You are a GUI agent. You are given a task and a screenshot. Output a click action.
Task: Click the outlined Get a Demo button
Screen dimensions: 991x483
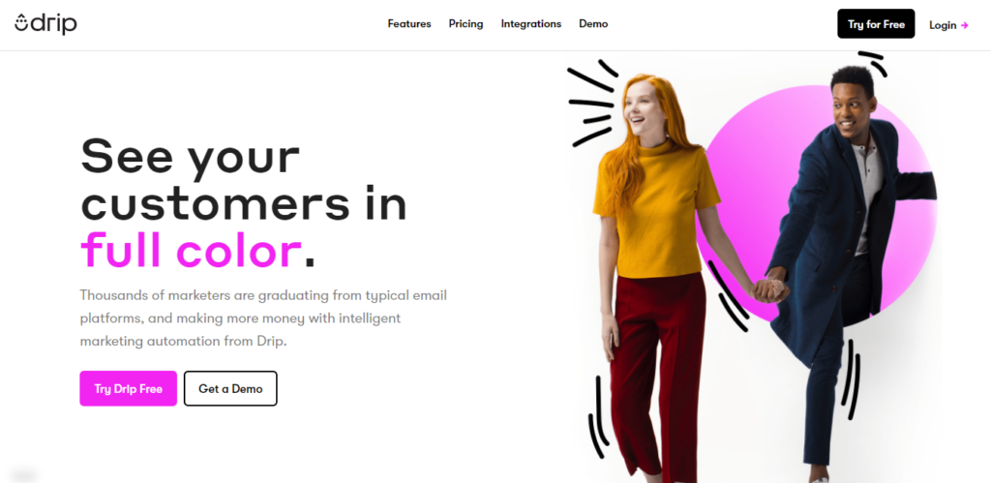(230, 388)
